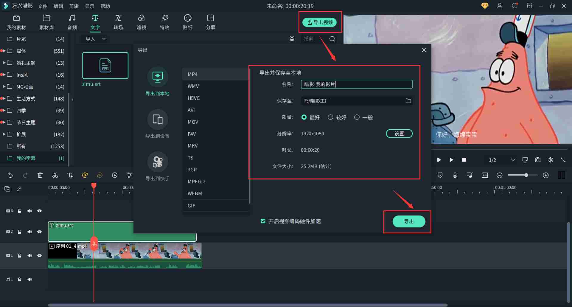This screenshot has height=307, width=572.
Task: Open the 我的素材 media tab
Action: (x=16, y=22)
